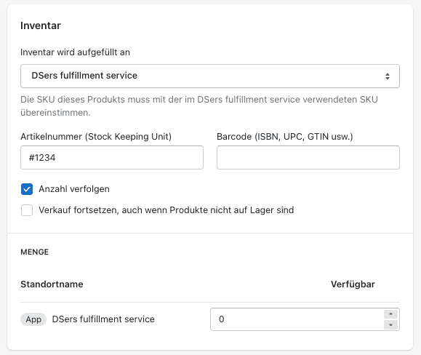Viewport: 421px width, 355px height.
Task: Uncheck the Anzahl verfolgen checkbox
Action: pos(27,189)
